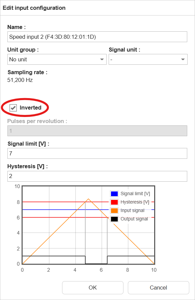Confirm changes with the OK button

[92, 288]
